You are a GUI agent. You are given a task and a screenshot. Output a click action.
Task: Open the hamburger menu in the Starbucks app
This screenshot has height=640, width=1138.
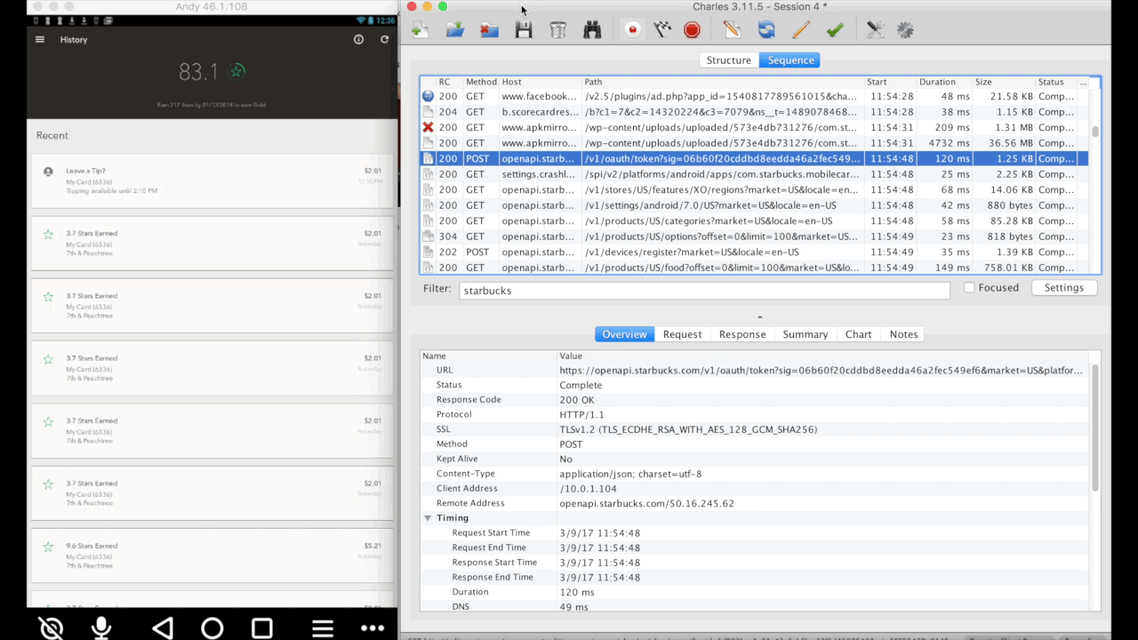[x=40, y=39]
